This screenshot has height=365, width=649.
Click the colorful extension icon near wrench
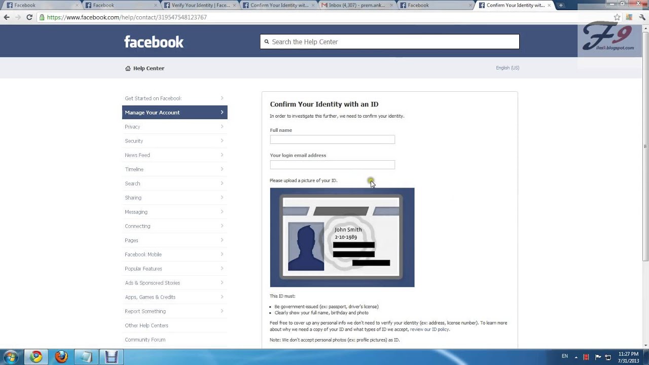tap(629, 17)
